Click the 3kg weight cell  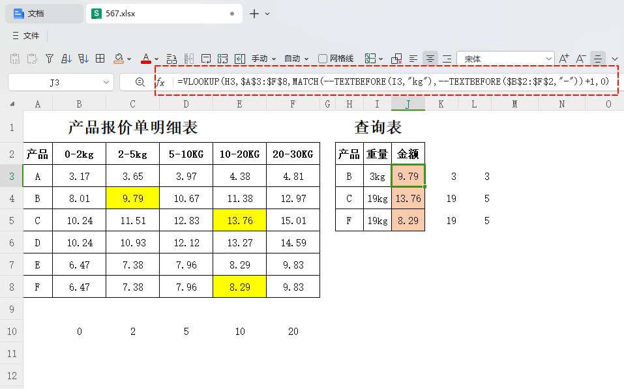click(x=378, y=176)
